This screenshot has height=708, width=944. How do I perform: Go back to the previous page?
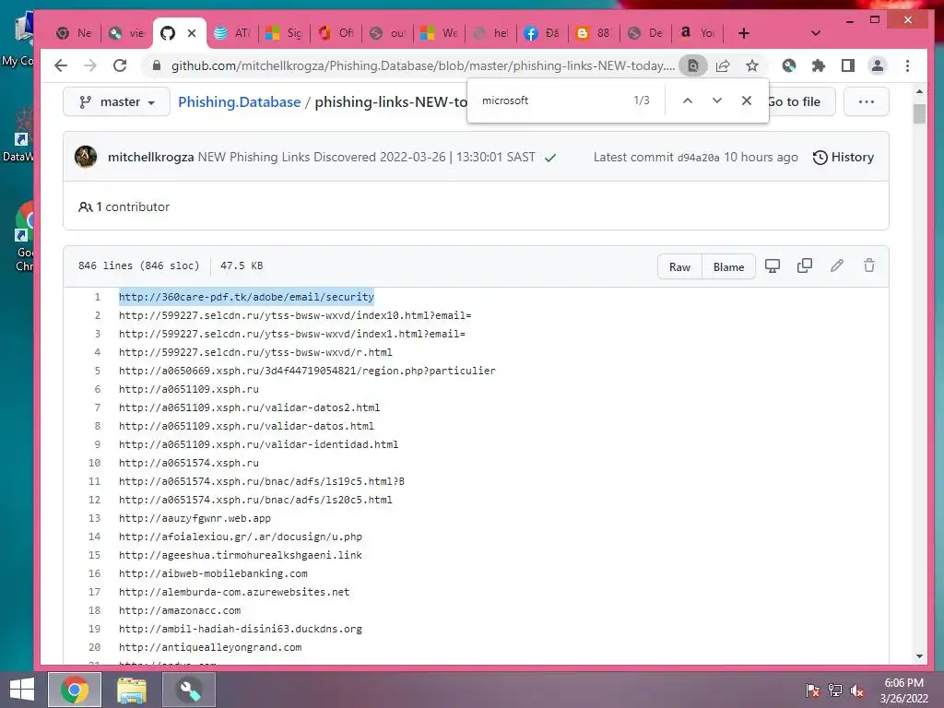61,65
